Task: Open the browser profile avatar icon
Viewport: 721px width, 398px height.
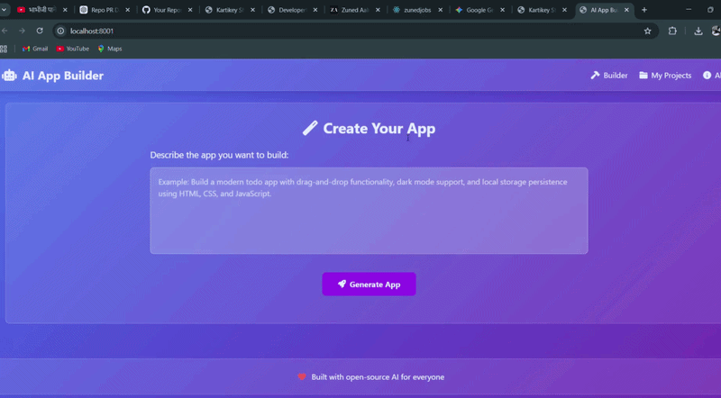Action: tap(716, 31)
